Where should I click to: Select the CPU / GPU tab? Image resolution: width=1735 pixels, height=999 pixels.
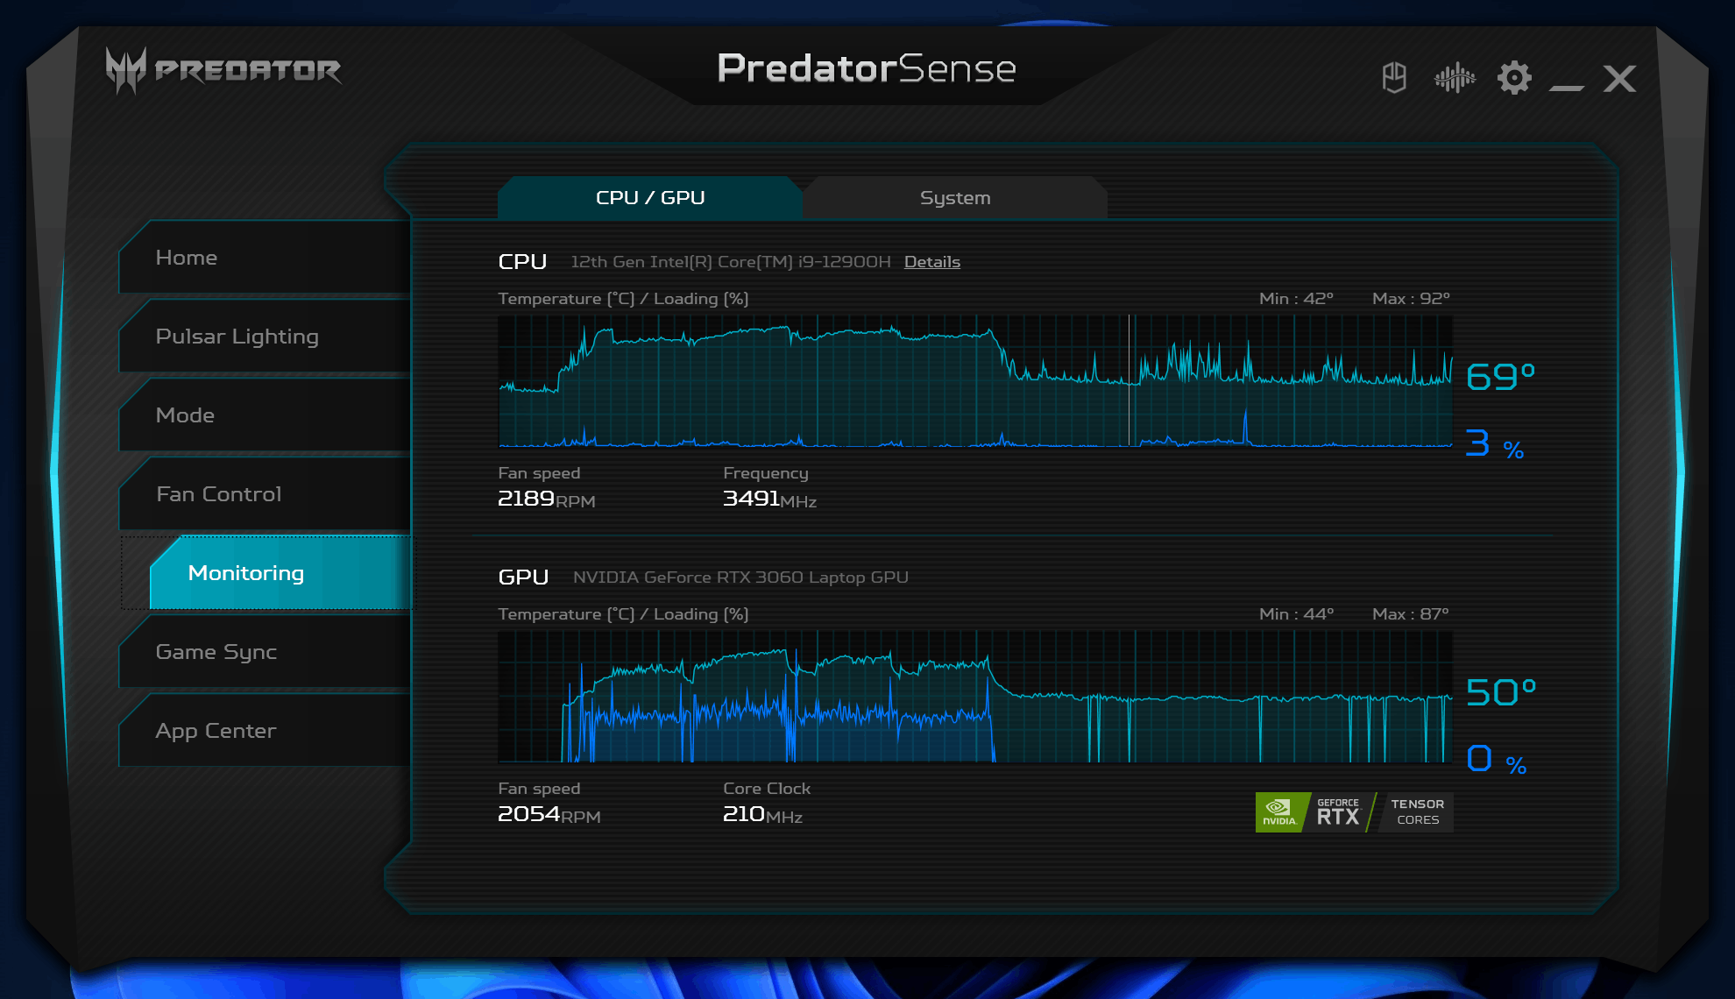pos(650,198)
